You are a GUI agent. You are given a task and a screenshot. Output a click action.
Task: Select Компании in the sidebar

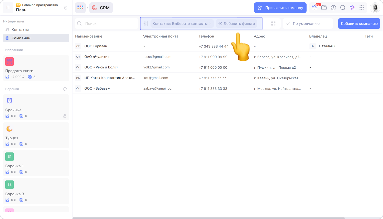point(21,38)
